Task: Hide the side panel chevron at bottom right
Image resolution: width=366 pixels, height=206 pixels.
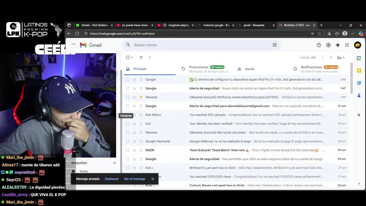Action: [x=359, y=184]
